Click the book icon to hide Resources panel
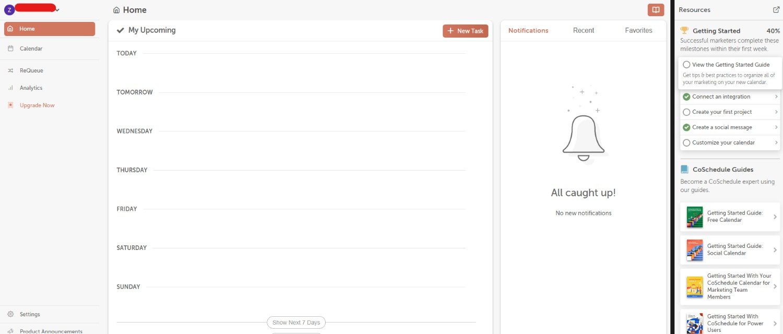The width and height of the screenshot is (783, 334). [x=656, y=9]
